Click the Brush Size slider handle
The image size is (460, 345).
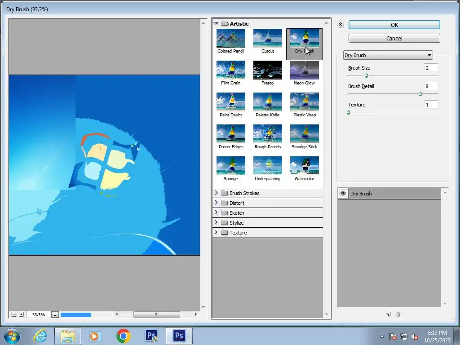(x=366, y=75)
